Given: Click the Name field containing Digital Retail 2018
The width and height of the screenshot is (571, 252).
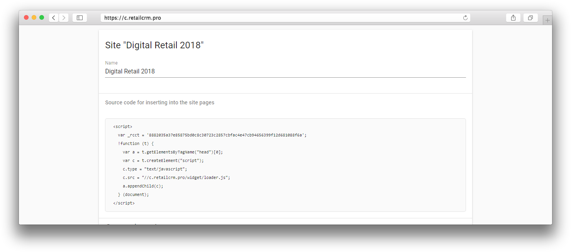Looking at the screenshot, I should [x=285, y=72].
